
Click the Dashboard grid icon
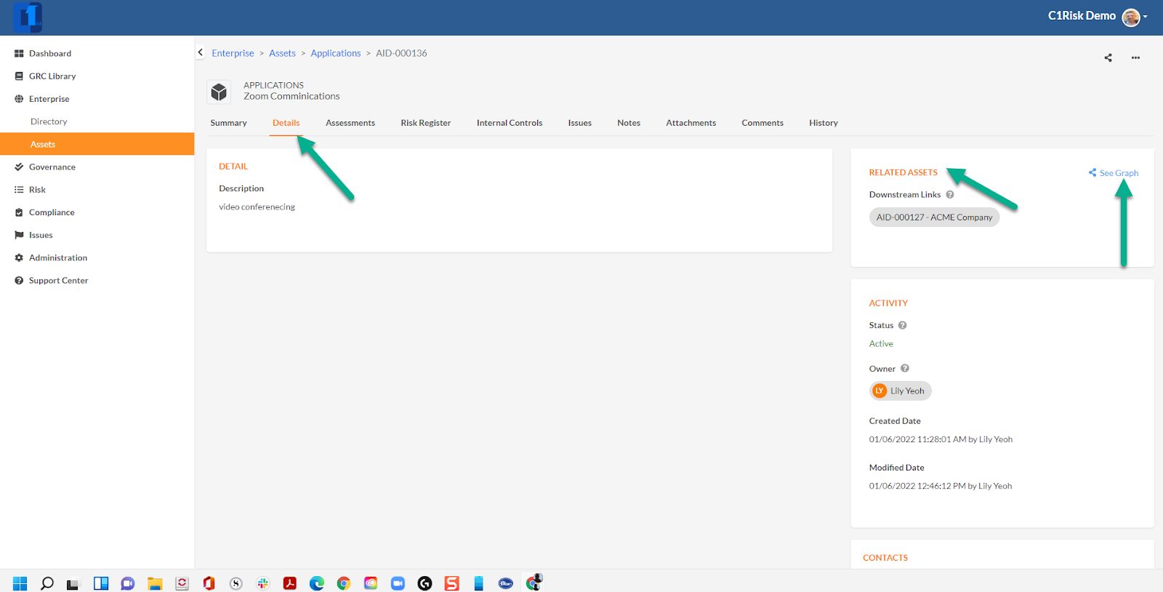19,54
